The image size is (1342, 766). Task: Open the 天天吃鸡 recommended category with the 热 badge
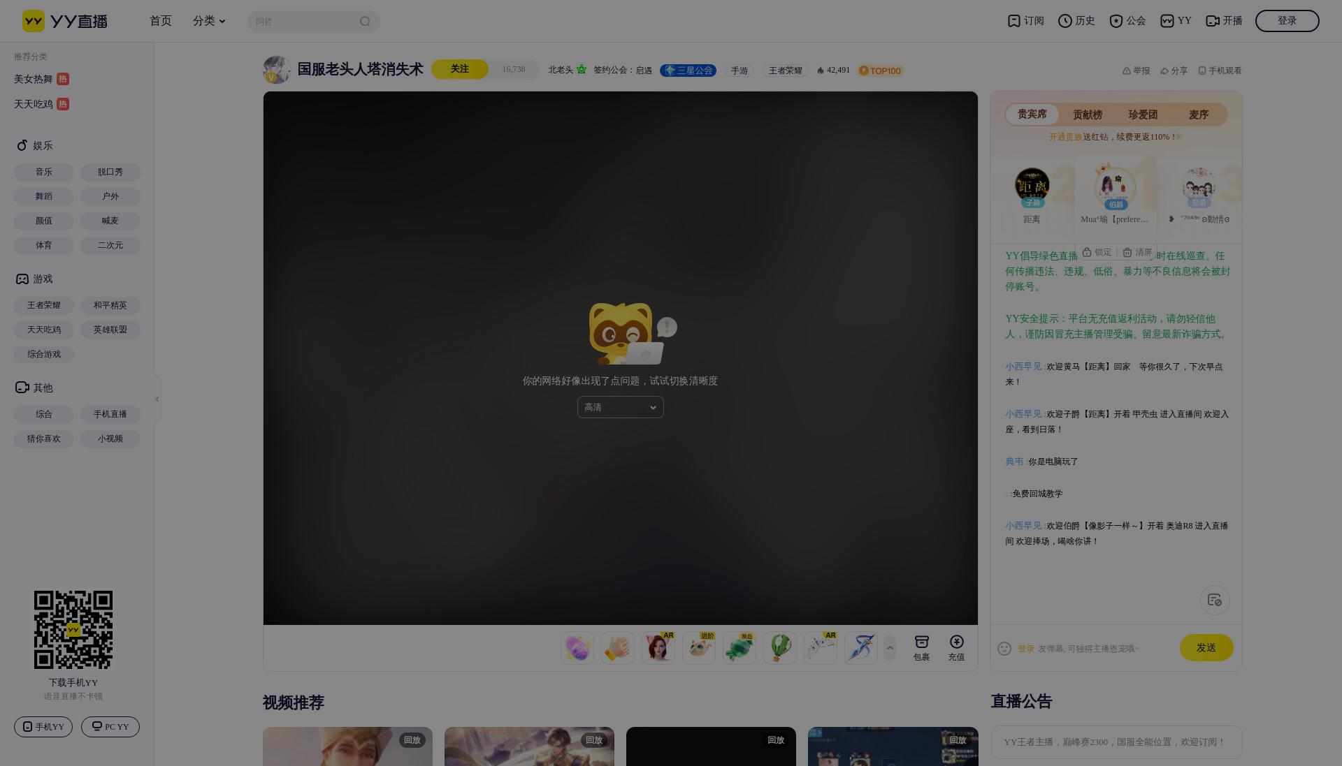click(41, 104)
